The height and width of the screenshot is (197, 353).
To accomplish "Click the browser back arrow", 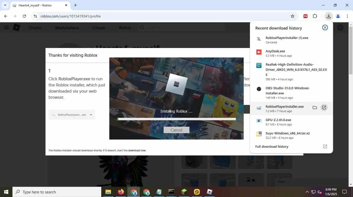I will click(x=6, y=16).
